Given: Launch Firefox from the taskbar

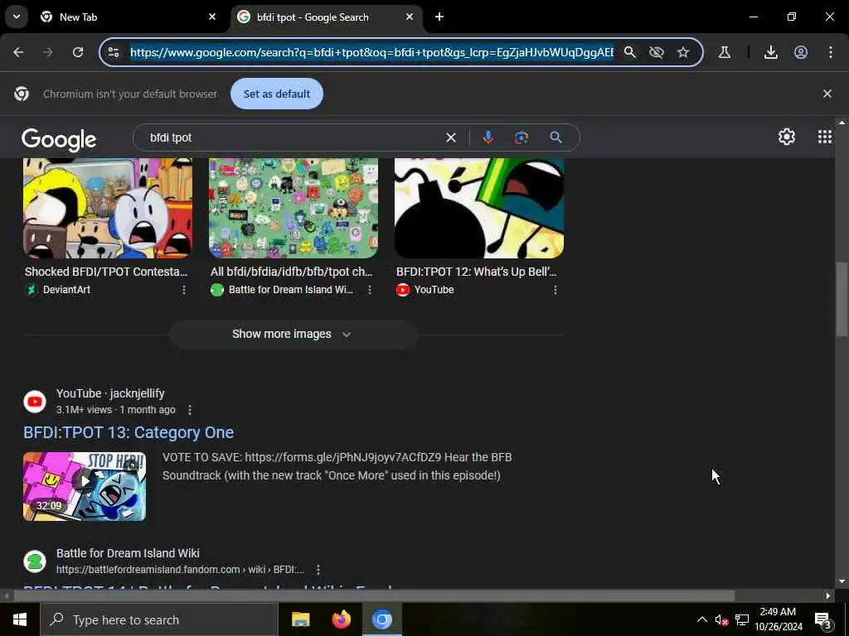Looking at the screenshot, I should click(x=341, y=619).
